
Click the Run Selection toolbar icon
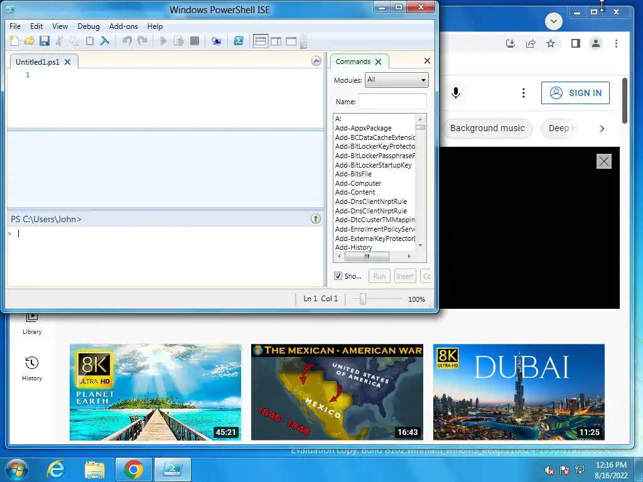[179, 41]
